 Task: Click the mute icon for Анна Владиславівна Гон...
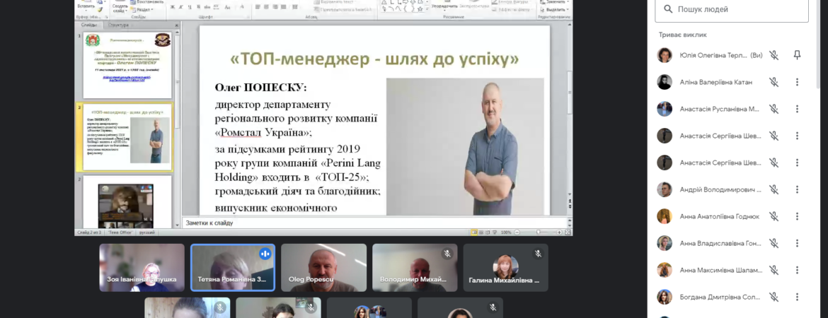tap(774, 243)
